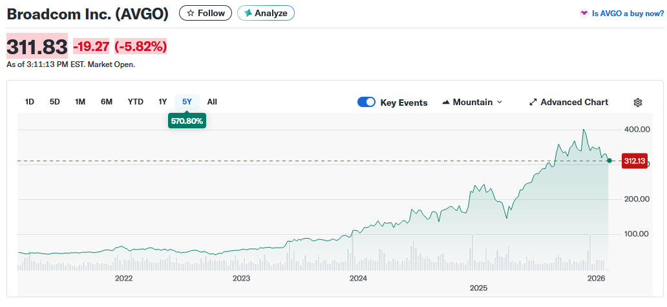Screen dimensions: 667x307
Task: Switch to the 5D range
Action: (x=55, y=102)
